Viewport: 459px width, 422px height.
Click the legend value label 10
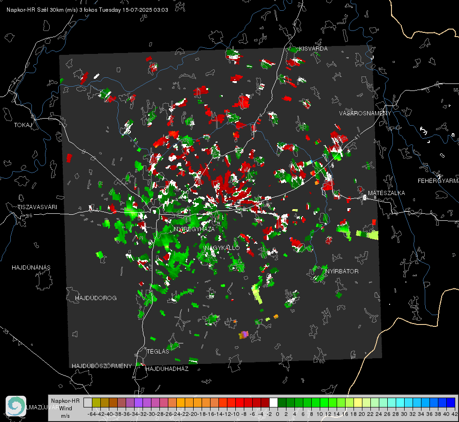[320, 414]
